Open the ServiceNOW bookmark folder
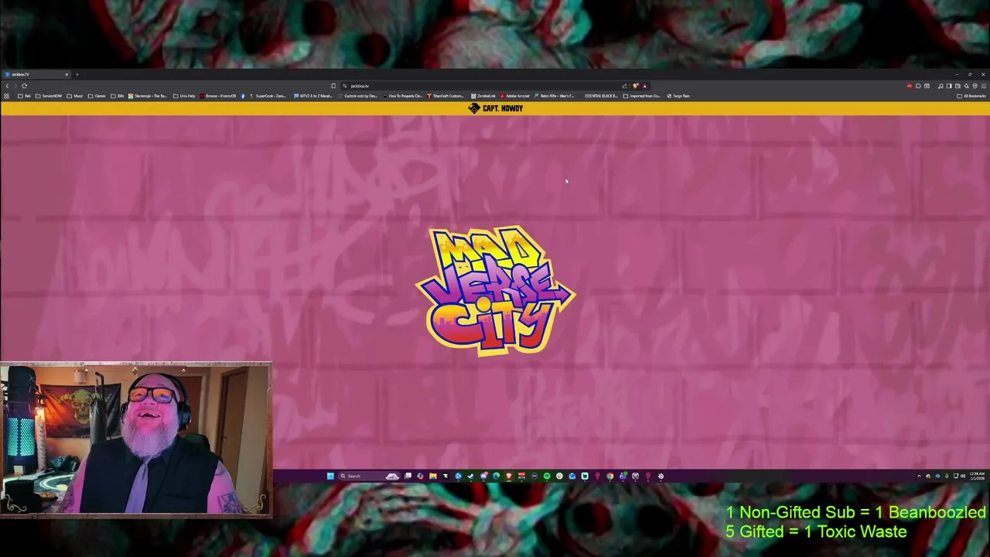 click(x=49, y=96)
